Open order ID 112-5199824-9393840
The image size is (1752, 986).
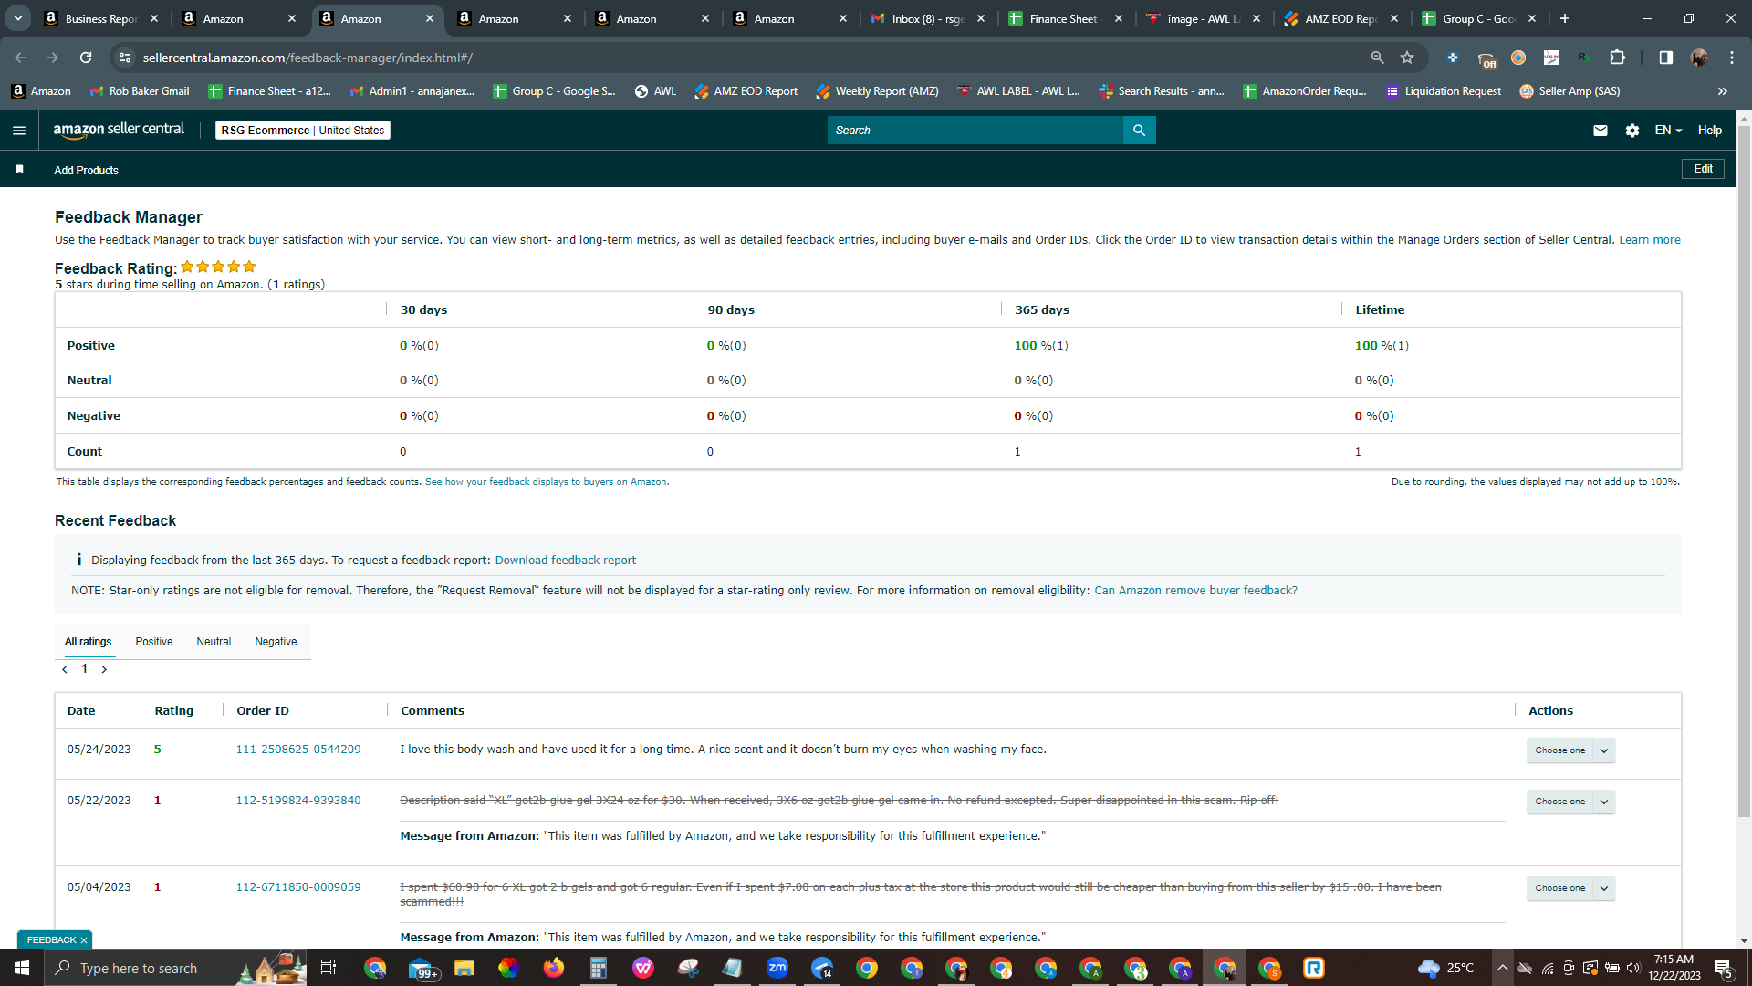[298, 801]
